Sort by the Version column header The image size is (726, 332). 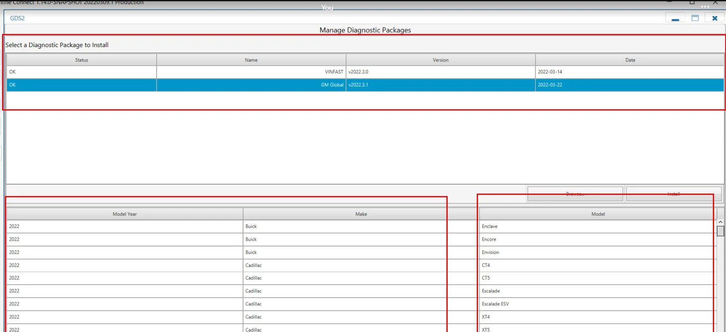(440, 60)
